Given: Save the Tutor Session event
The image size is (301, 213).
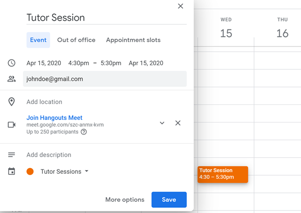Looking at the screenshot, I should [169, 200].
